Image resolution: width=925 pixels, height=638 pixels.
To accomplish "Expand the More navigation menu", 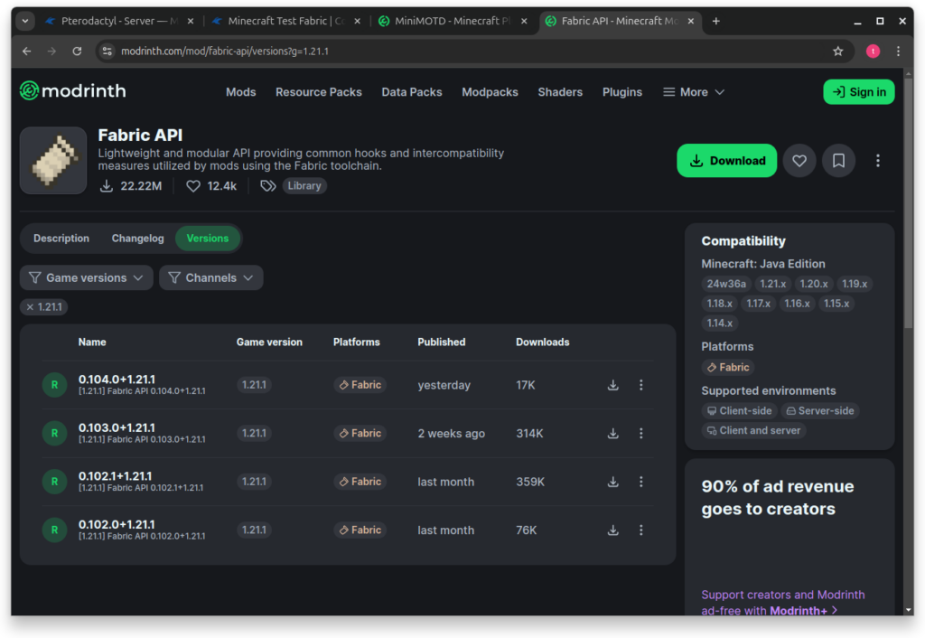I will pos(694,92).
